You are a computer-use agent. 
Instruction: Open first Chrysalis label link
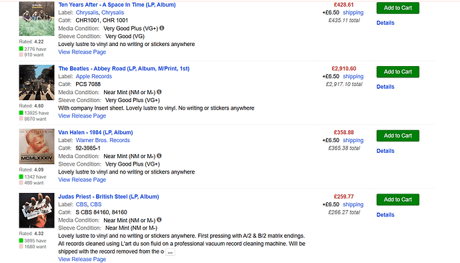pos(87,13)
